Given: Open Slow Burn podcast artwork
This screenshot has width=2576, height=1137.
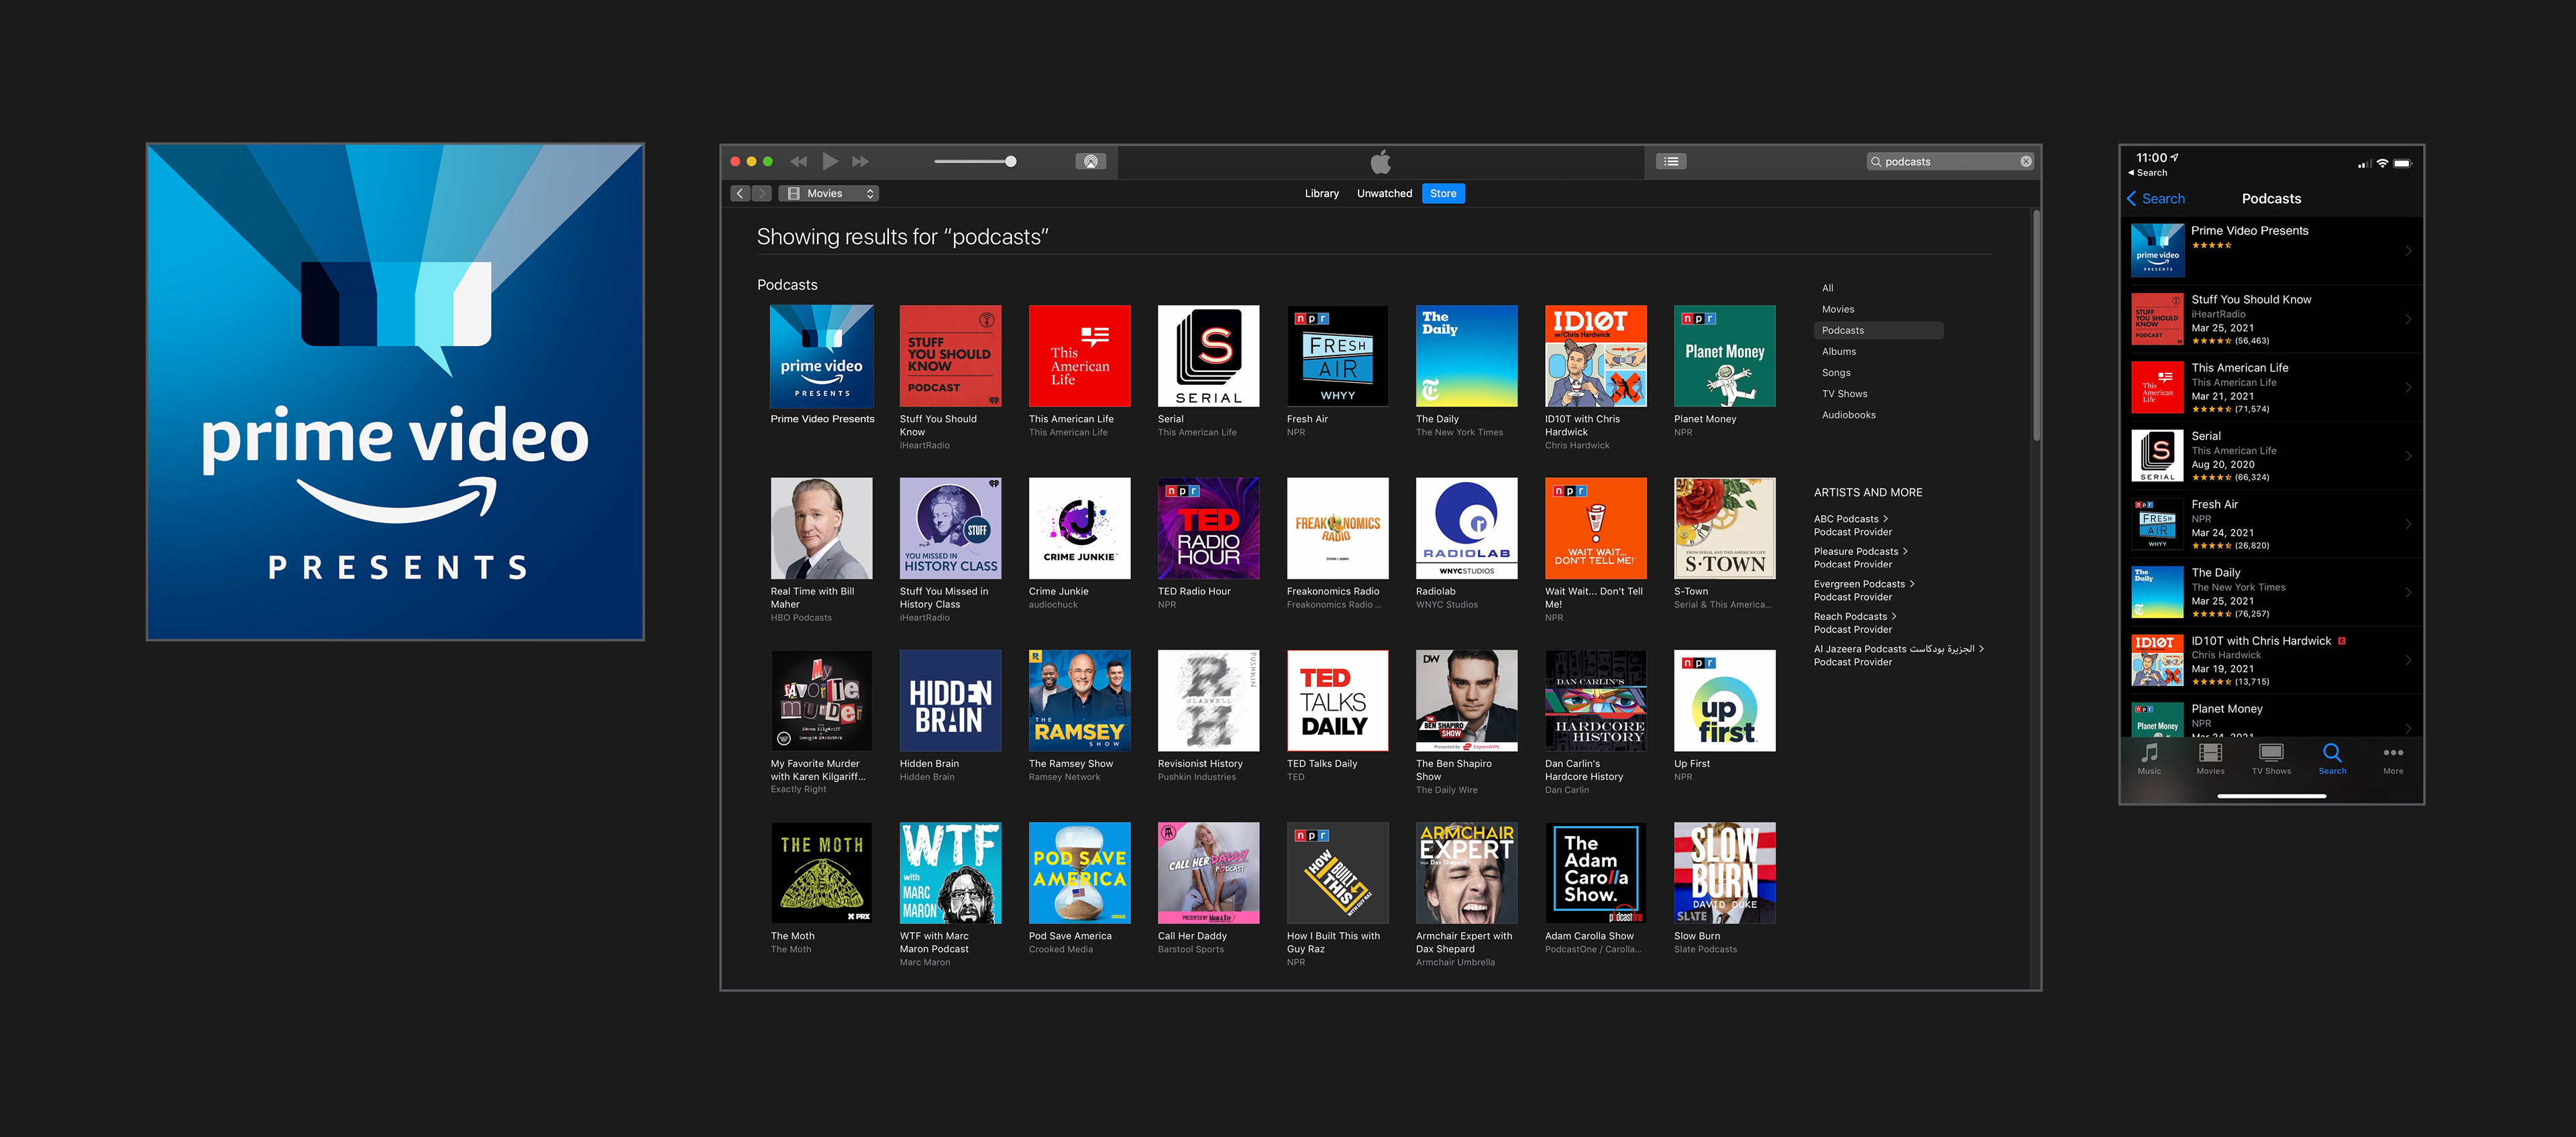Looking at the screenshot, I should [1725, 874].
